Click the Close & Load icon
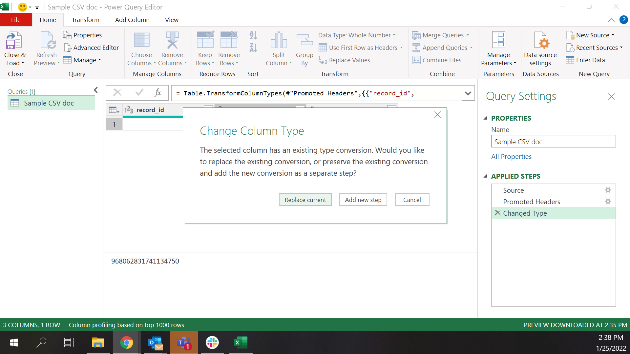 tap(14, 41)
